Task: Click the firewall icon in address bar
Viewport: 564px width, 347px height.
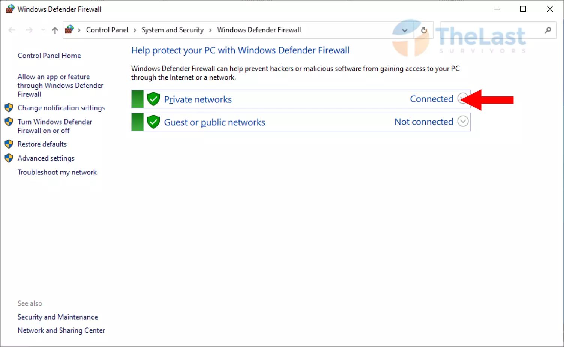Action: pyautogui.click(x=69, y=29)
